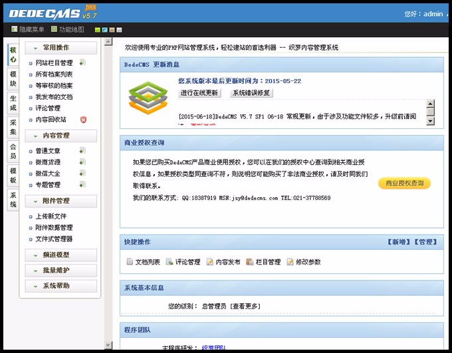452x353 pixels.
Task: Click the DedeCMS logo in the header
Action: point(53,13)
